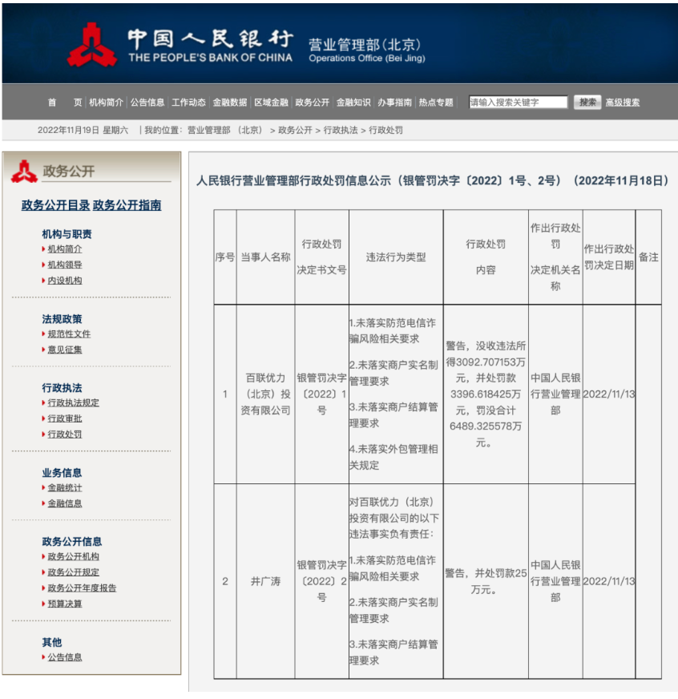Click the 井广涛 party name cell
This screenshot has height=699, width=678.
266,581
